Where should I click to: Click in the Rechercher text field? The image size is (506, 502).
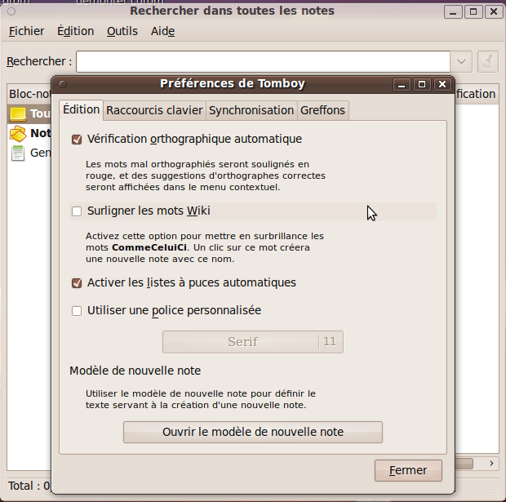263,61
